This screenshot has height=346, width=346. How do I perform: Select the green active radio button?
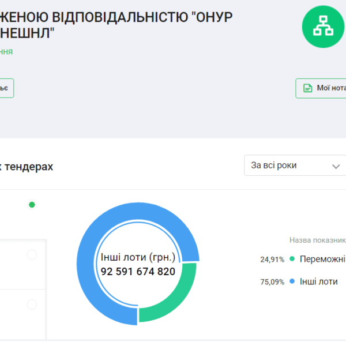pyautogui.click(x=32, y=205)
